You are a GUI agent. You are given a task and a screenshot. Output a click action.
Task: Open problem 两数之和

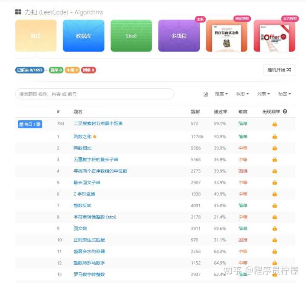click(82, 136)
